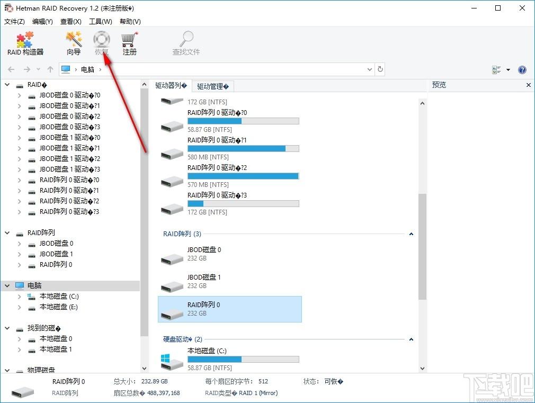Image resolution: width=535 pixels, height=403 pixels.
Task: Expand RAID阵列 0 驱动 ?2 tree node
Action: point(20,201)
